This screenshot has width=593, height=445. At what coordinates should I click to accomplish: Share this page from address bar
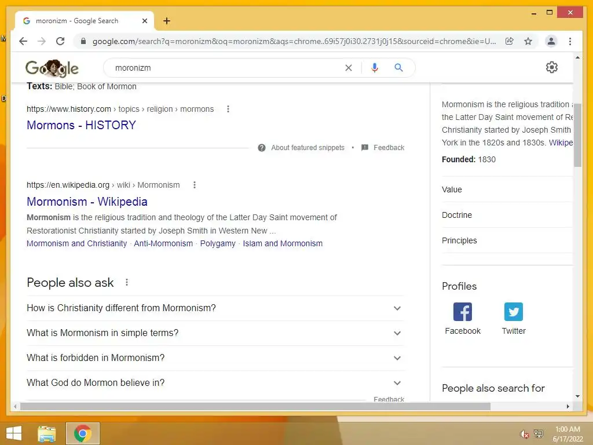(x=510, y=41)
